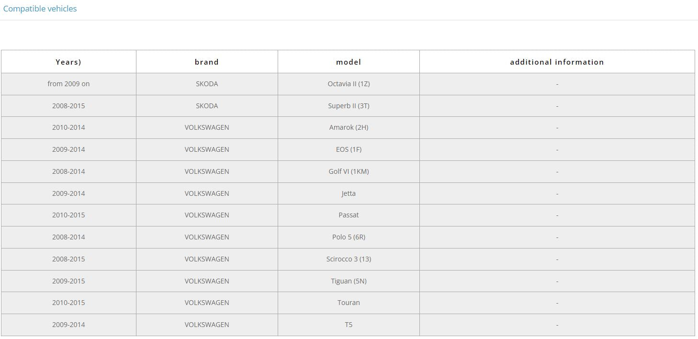The width and height of the screenshot is (698, 339).
Task: Click the model column header
Action: [349, 62]
